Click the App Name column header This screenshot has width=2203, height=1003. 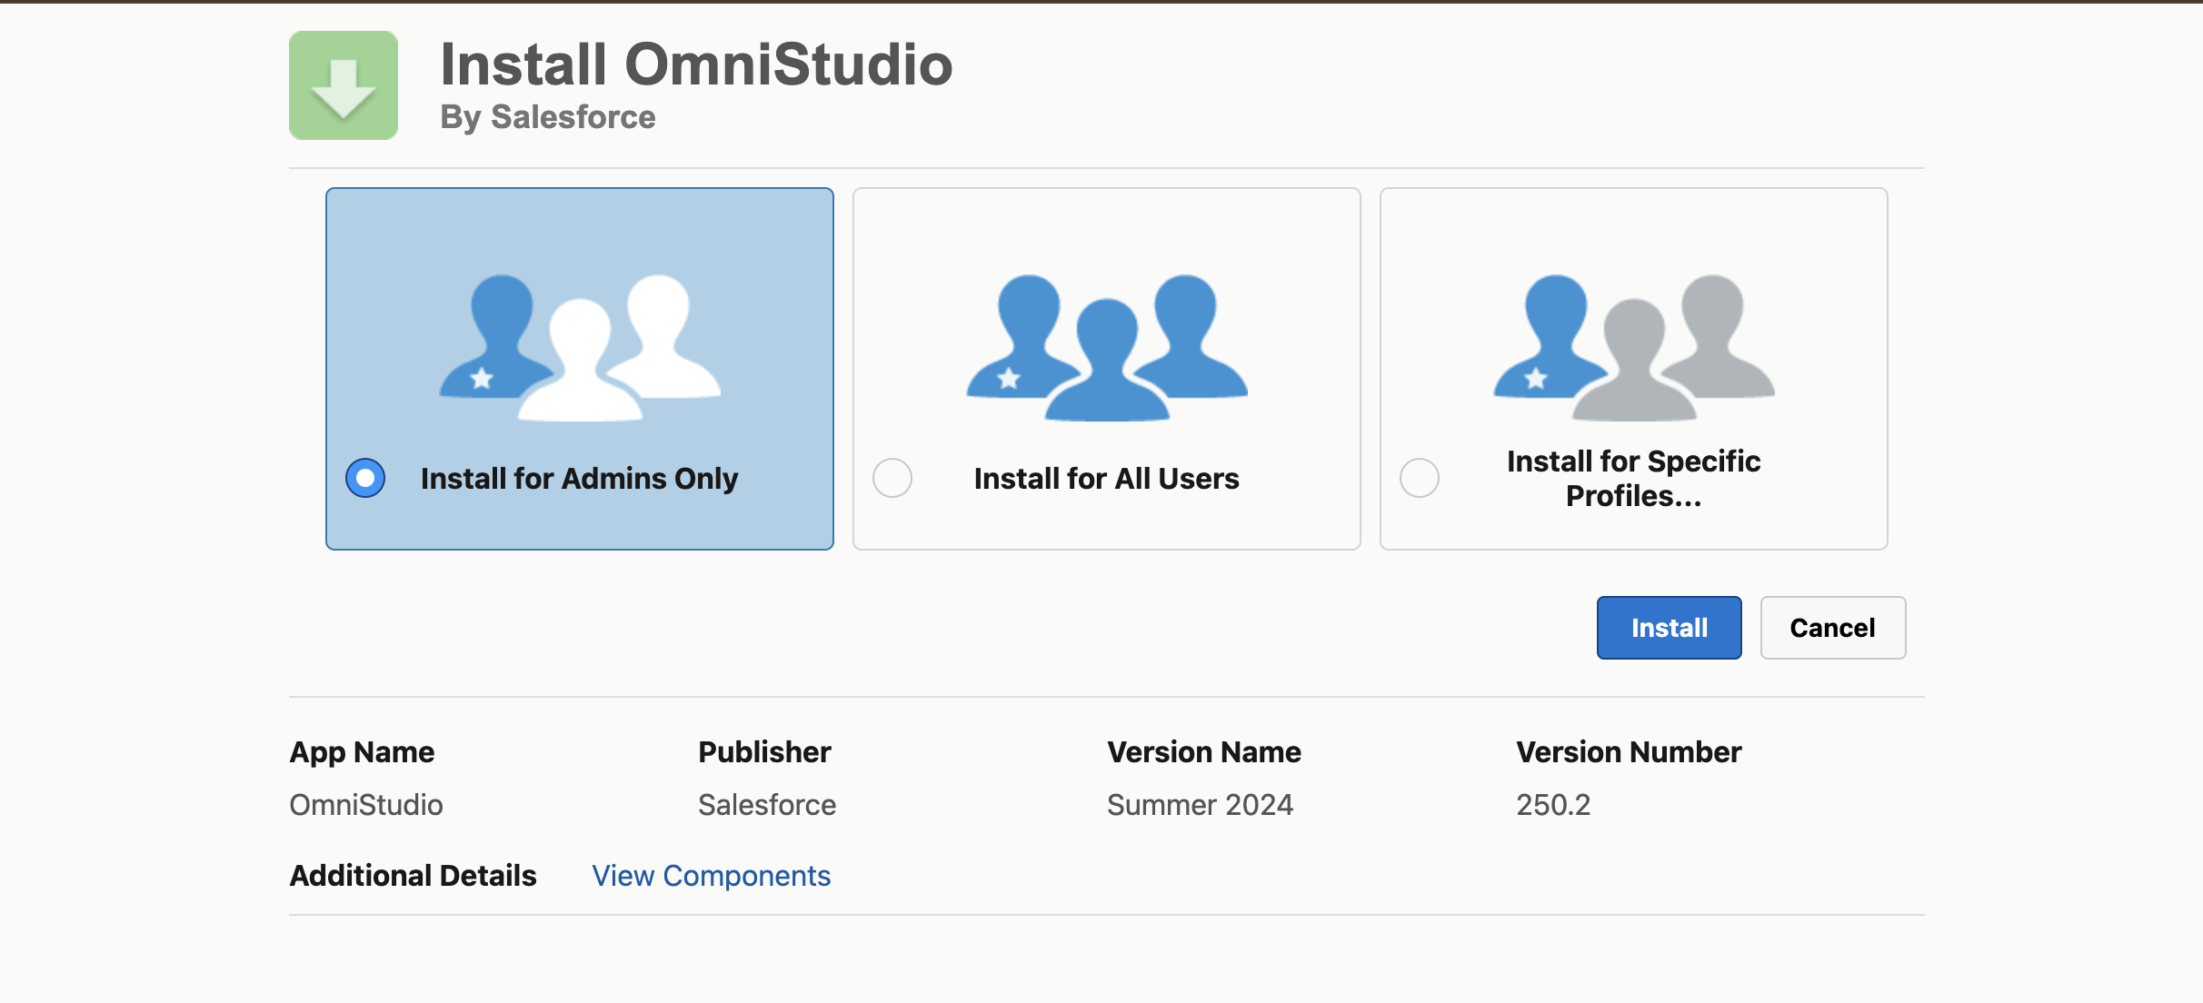click(x=362, y=752)
